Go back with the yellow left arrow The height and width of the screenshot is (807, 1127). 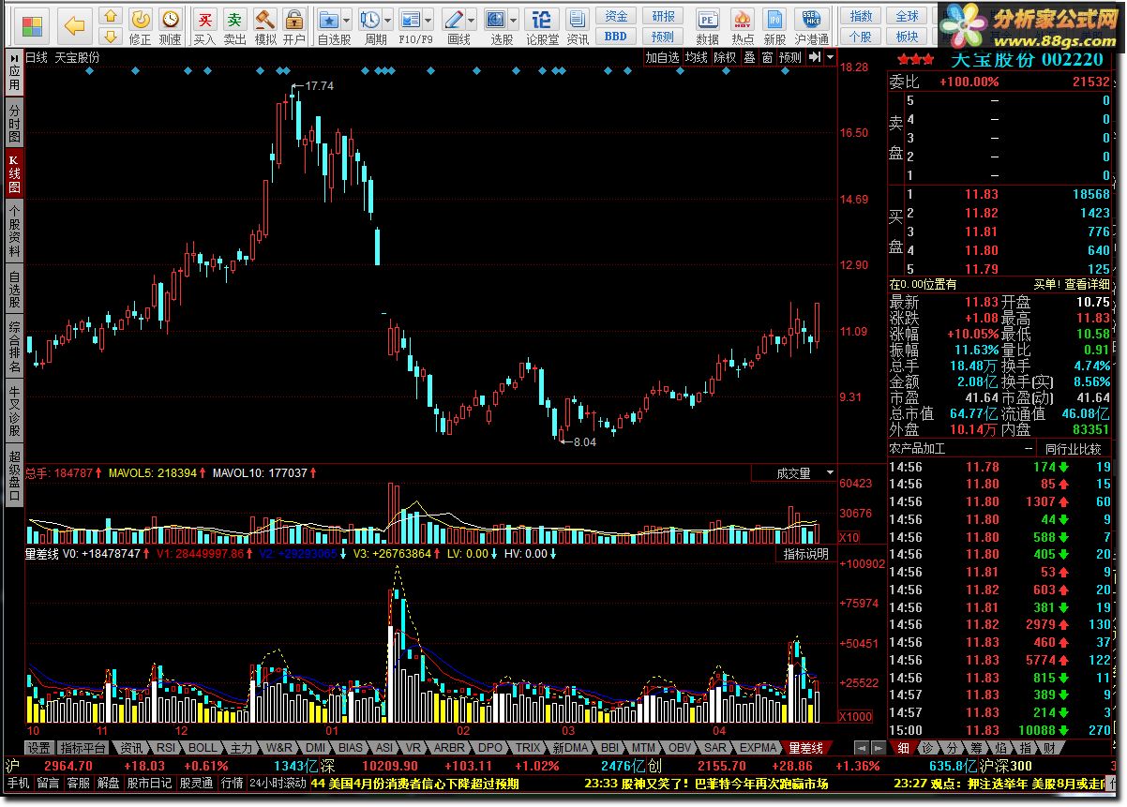(x=75, y=25)
